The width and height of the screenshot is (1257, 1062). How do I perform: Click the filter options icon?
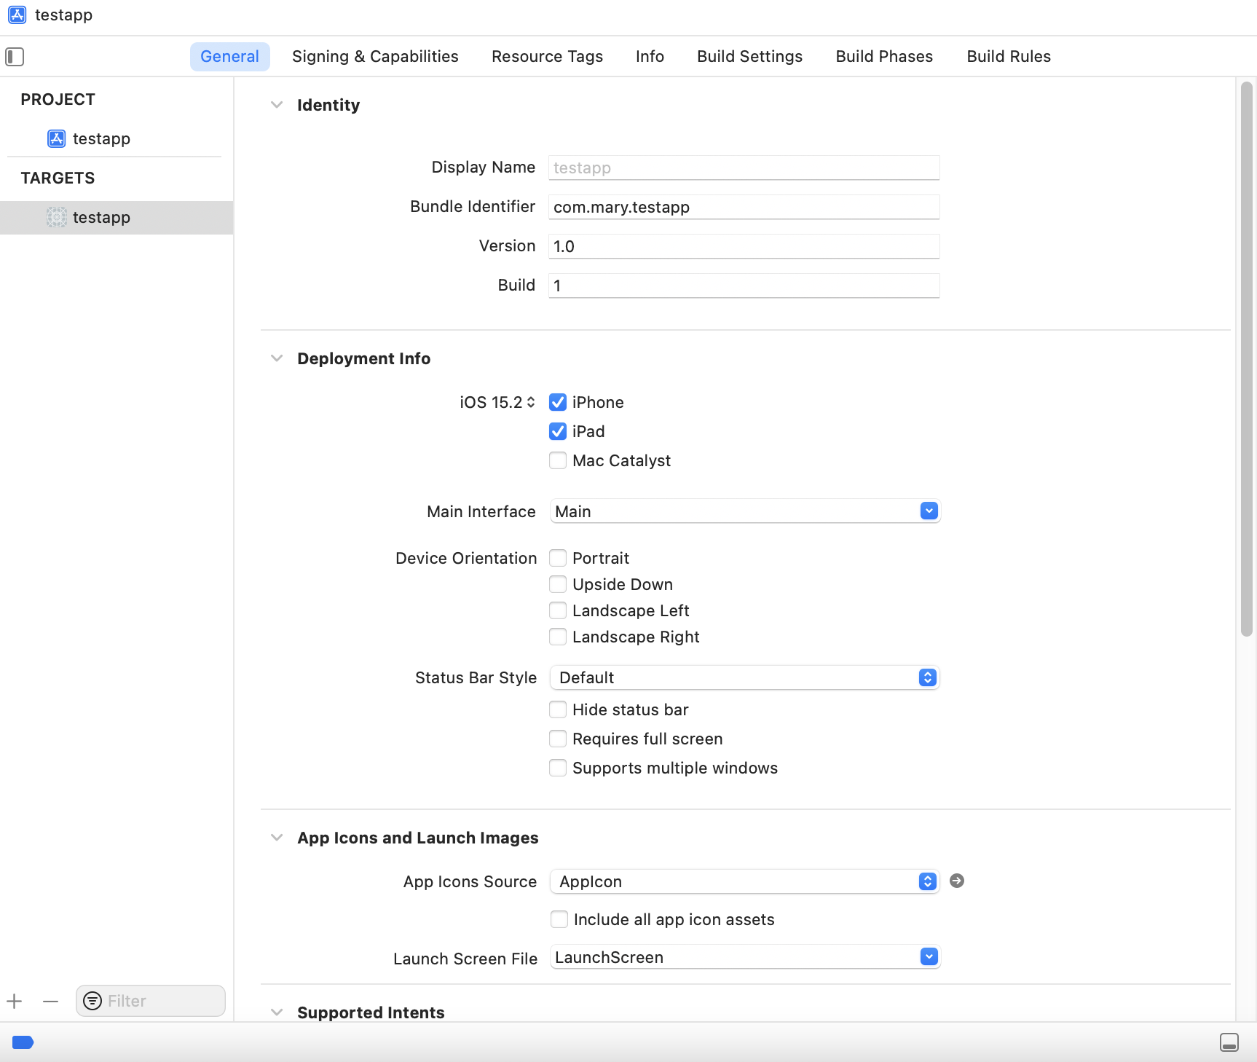pos(92,1001)
